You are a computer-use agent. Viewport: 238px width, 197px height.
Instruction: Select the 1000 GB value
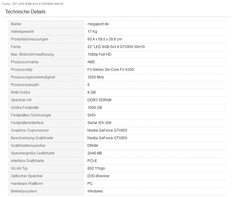click(x=95, y=108)
